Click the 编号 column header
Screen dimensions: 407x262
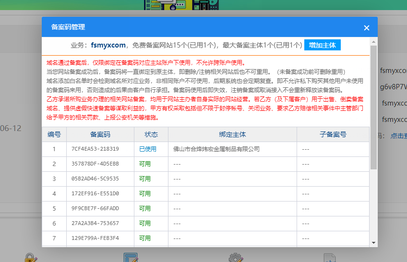point(54,134)
